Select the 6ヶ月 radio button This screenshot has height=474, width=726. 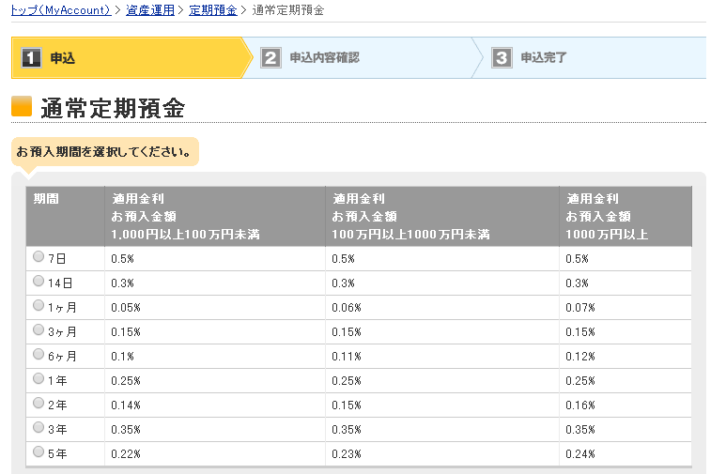click(x=39, y=355)
